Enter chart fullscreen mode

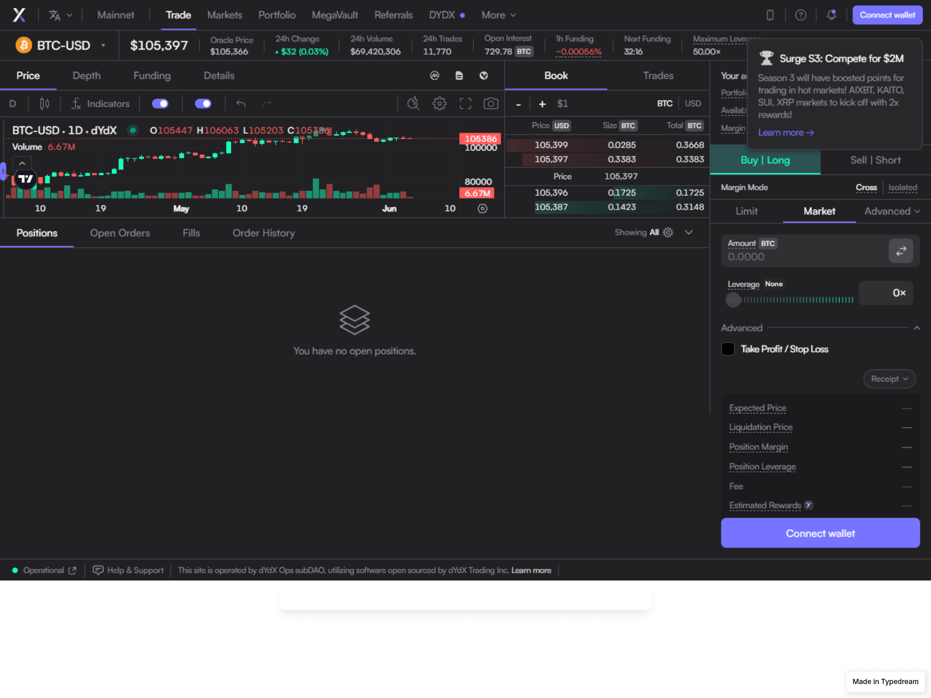point(465,104)
